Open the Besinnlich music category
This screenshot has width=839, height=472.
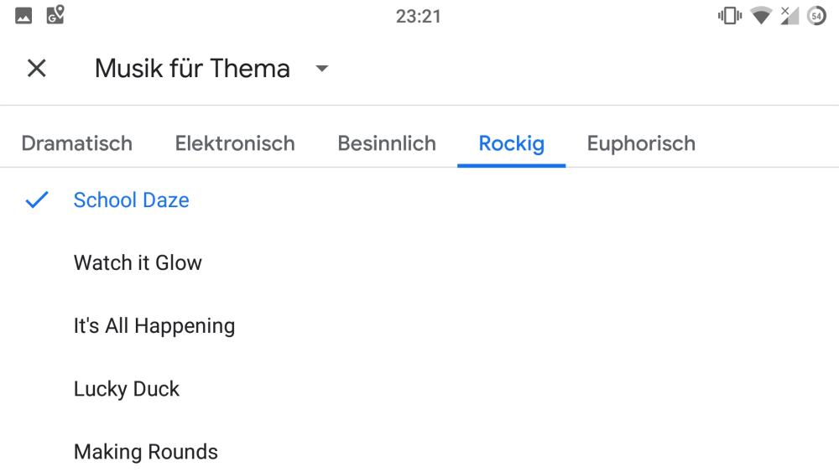tap(387, 143)
